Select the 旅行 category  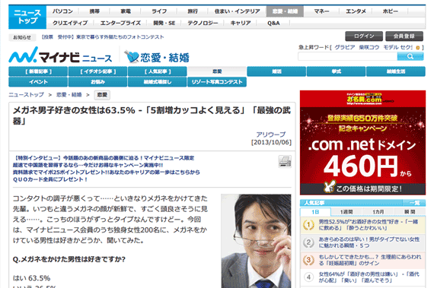(193, 11)
